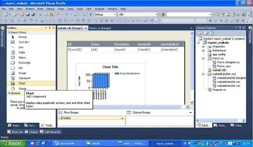253x147 pixels.
Task: Open the File menu
Action: [4, 9]
